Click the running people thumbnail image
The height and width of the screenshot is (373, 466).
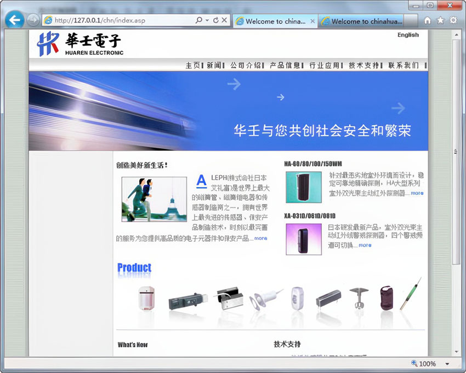154,199
